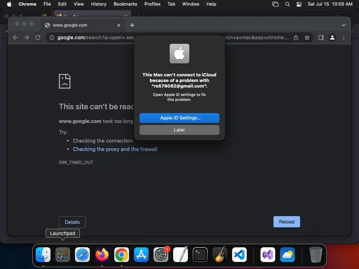Click the Details button

click(x=72, y=222)
